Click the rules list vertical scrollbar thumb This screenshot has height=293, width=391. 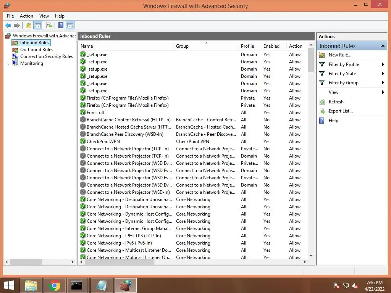311,60
